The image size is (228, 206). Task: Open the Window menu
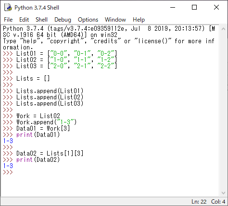(x=115, y=20)
